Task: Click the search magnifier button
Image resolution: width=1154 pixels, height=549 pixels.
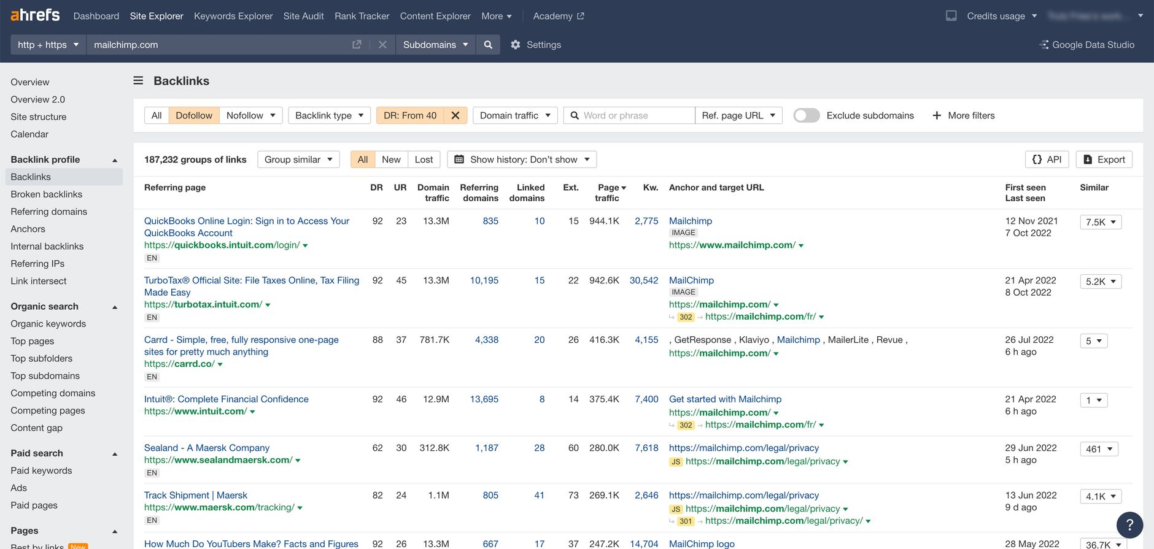Action: 488,45
